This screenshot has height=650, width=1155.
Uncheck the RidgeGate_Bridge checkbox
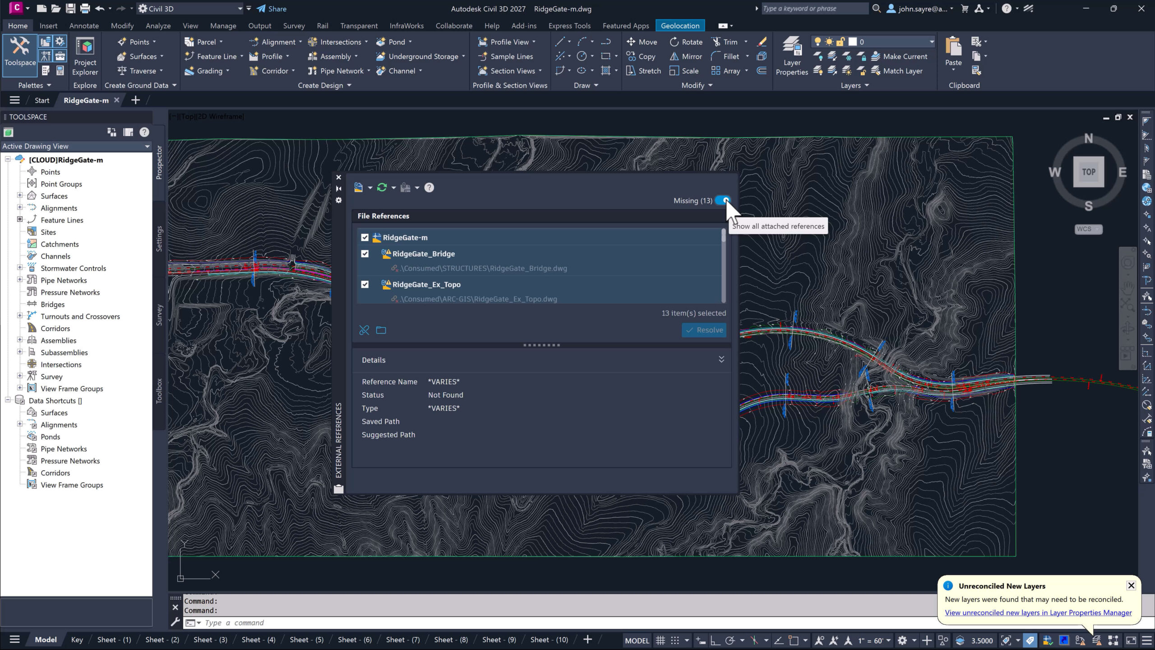(x=365, y=254)
